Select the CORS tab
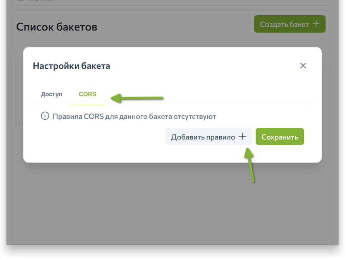This screenshot has width=345, height=258. pos(87,94)
